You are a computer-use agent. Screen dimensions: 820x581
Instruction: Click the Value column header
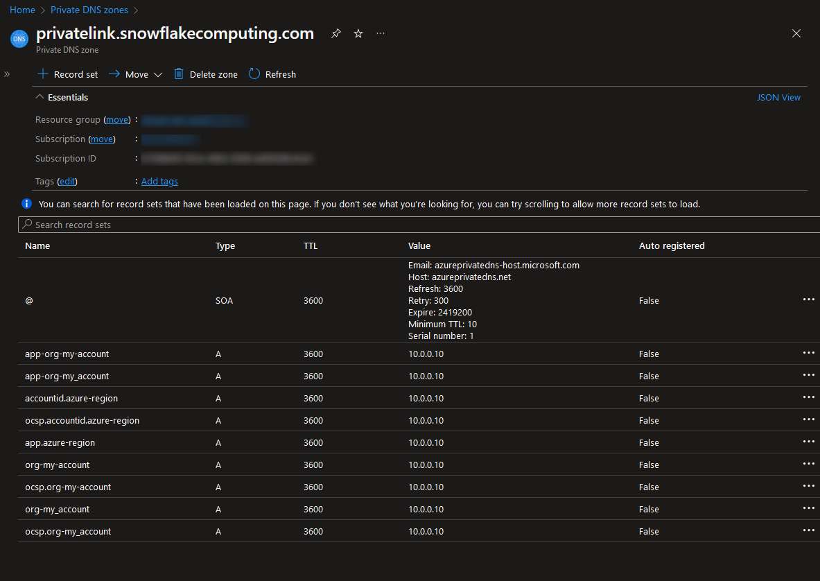pyautogui.click(x=419, y=246)
